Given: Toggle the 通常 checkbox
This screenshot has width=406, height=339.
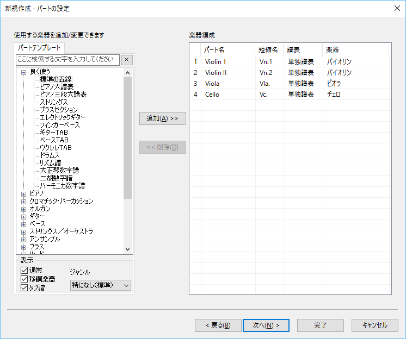Looking at the screenshot, I should pyautogui.click(x=24, y=271).
